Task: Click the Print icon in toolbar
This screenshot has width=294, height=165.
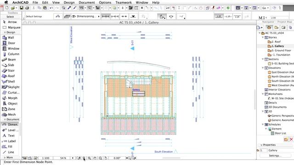Action: (x=27, y=8)
